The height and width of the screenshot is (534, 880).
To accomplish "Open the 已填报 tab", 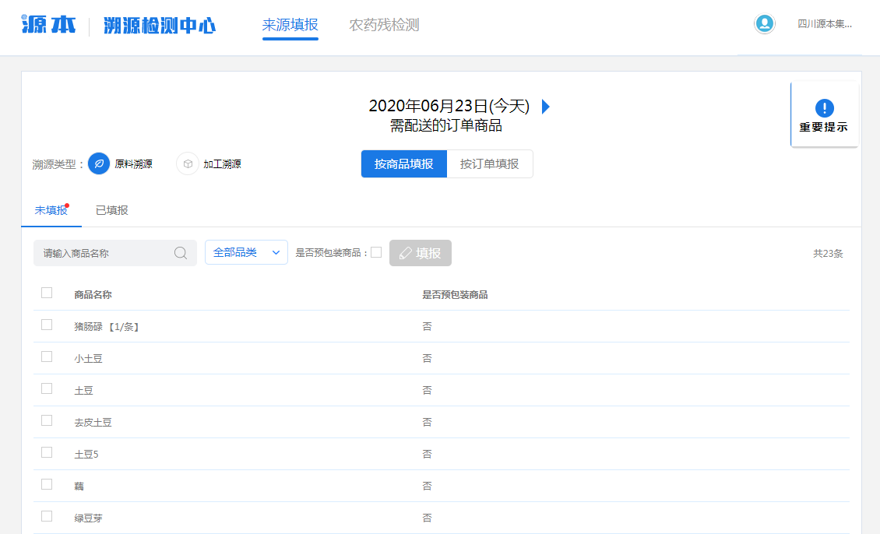I will [110, 210].
